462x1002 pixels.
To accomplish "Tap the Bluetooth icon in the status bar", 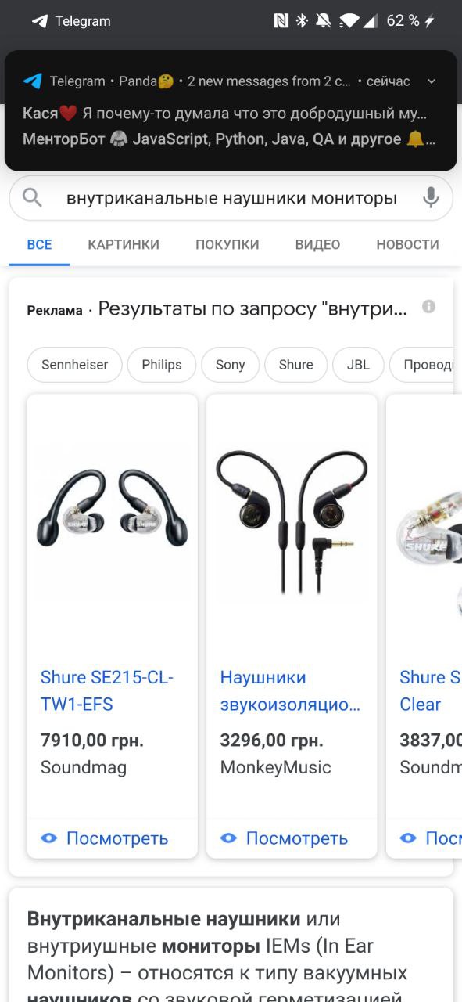I will (302, 21).
